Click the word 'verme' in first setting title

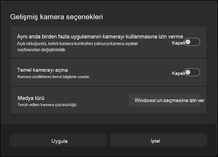tap(176, 37)
